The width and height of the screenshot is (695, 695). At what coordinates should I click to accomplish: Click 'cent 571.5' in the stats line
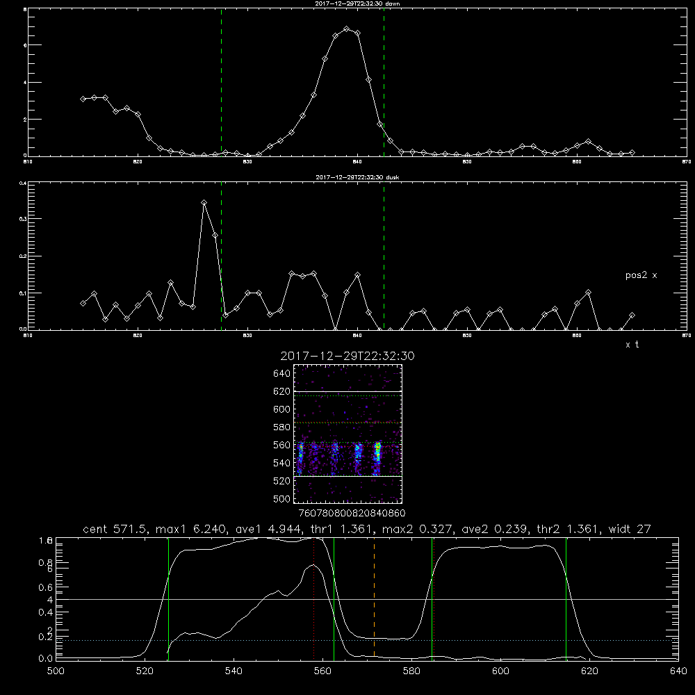[116, 529]
